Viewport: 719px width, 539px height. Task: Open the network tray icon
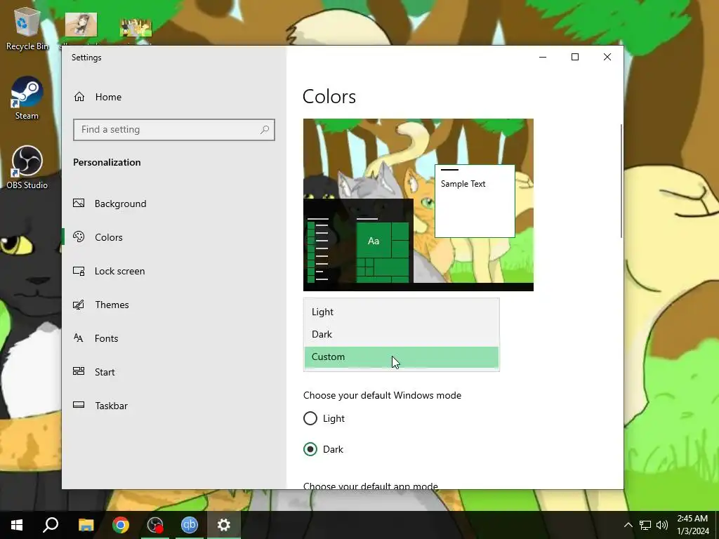[x=645, y=525]
